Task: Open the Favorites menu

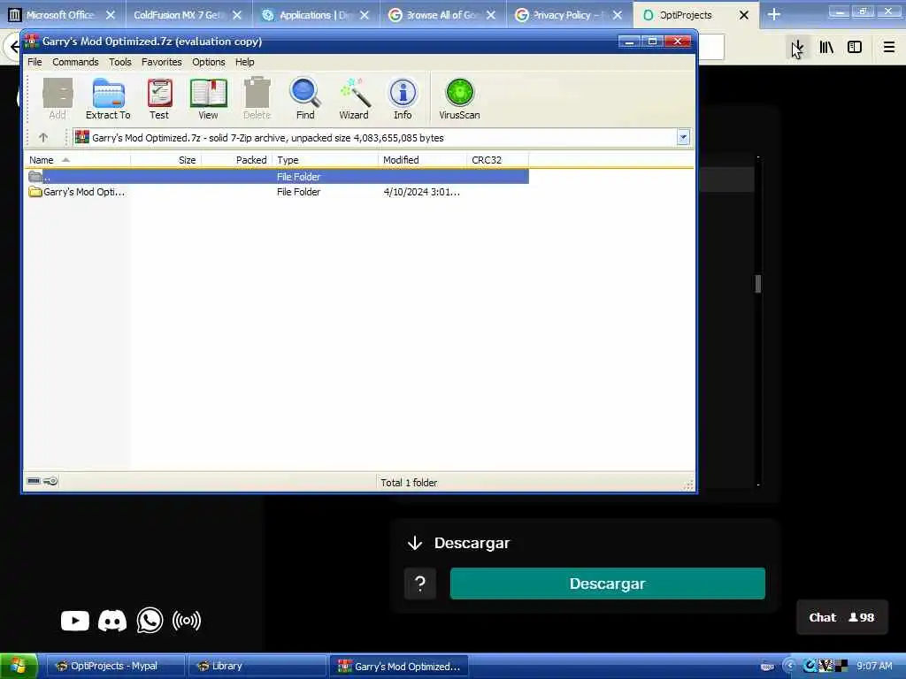Action: (x=162, y=62)
